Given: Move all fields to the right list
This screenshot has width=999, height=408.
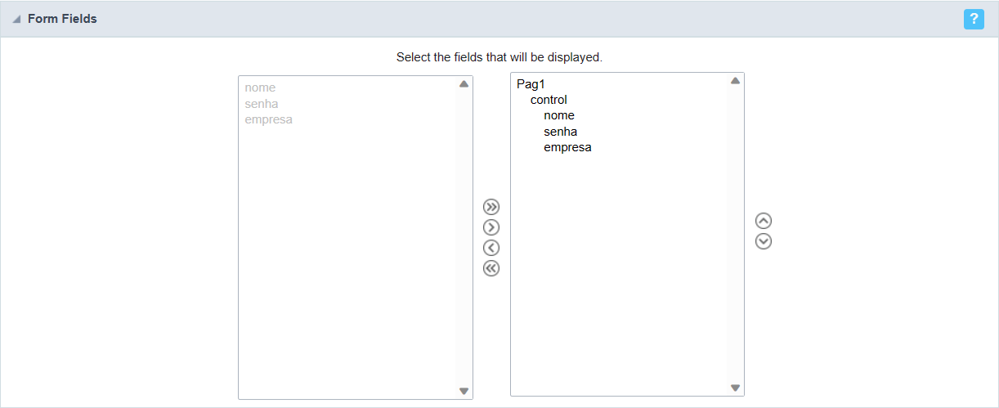Looking at the screenshot, I should point(491,207).
